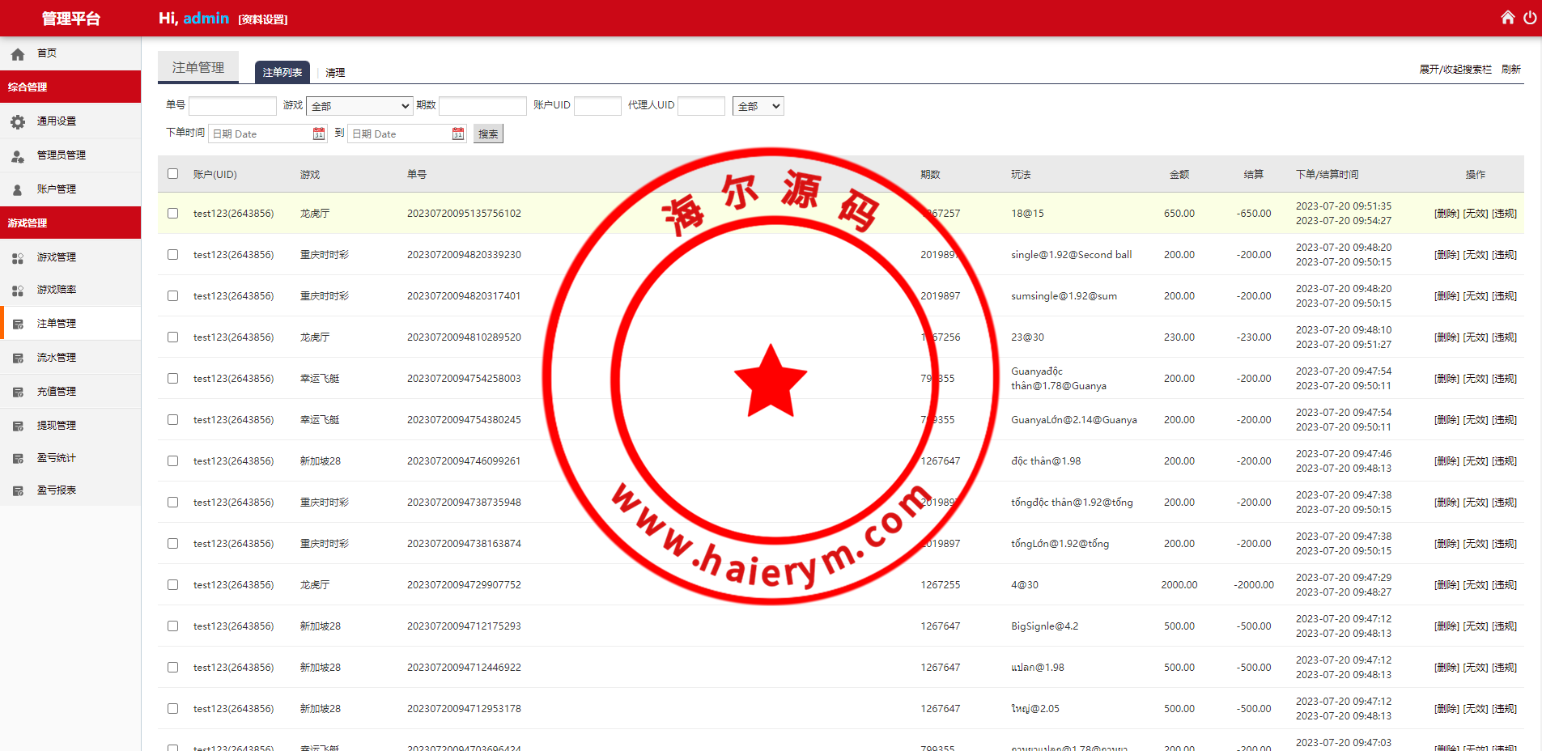This screenshot has width=1542, height=751.
Task: Click the 管理员管理 sidebar icon
Action: tap(18, 155)
